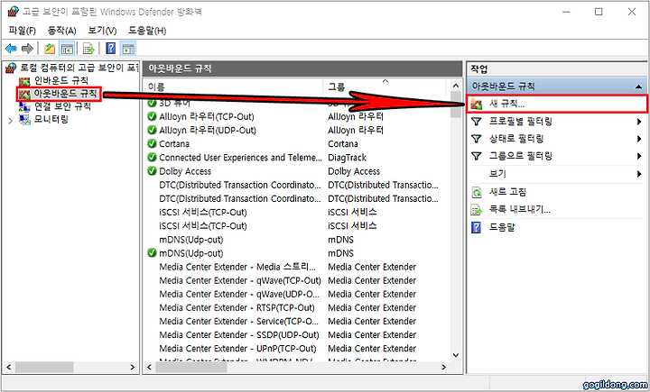Click the 상태로 필터링 filter icon
Image resolution: width=650 pixels, height=392 pixels.
(x=477, y=139)
